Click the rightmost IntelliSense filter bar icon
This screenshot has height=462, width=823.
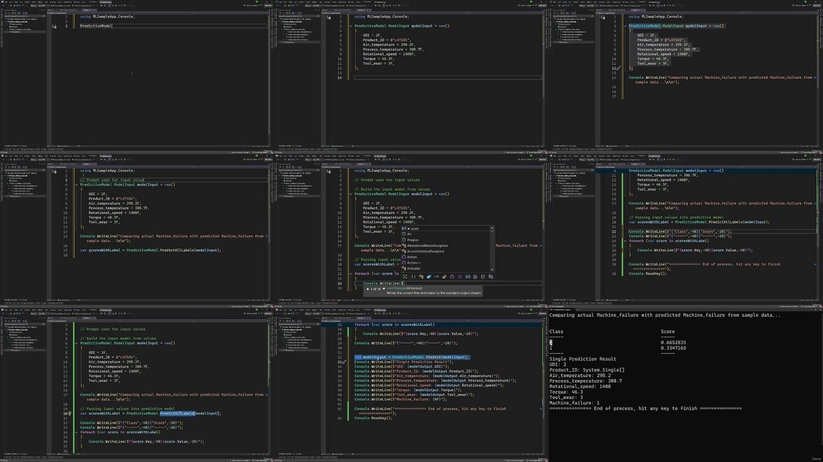[x=491, y=277]
